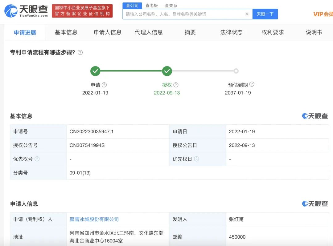Click the 授权公告号 label cell
333x246 pixels.
(x=38, y=145)
